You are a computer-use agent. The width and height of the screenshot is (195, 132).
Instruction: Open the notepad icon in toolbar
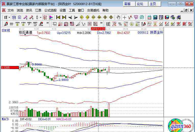click(161, 17)
